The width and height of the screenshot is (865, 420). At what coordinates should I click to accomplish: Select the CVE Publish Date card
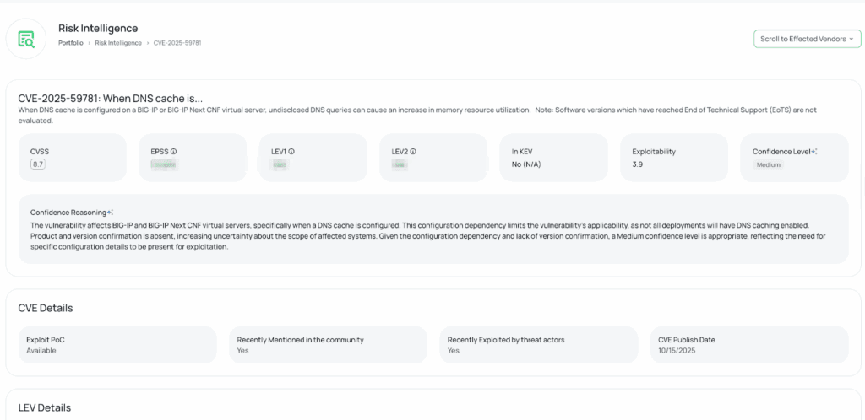[x=748, y=345]
